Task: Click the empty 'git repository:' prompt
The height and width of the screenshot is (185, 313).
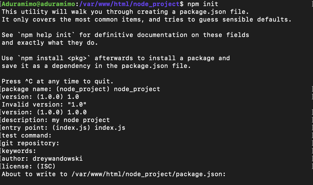Action: coord(31,143)
